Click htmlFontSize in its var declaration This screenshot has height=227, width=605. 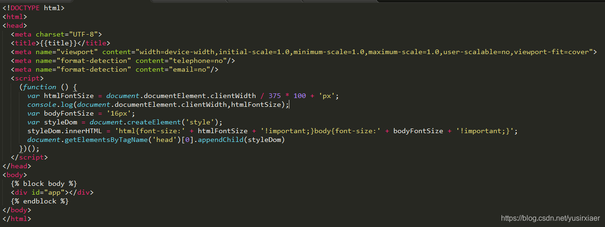click(69, 96)
